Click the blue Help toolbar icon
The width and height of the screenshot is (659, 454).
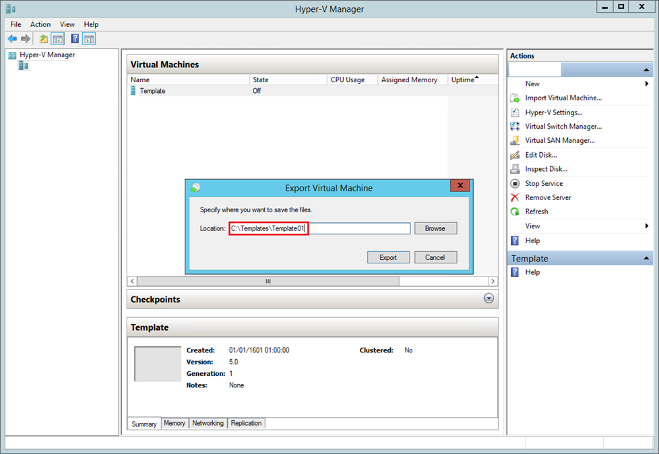point(75,39)
